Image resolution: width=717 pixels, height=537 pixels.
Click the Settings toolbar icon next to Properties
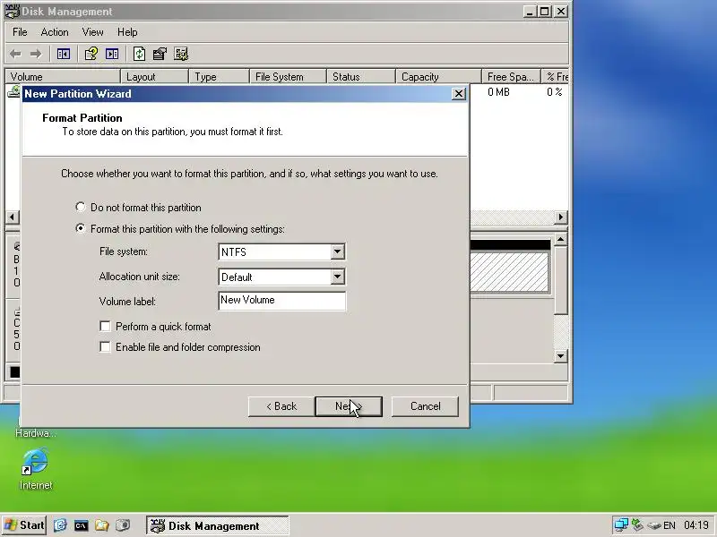point(181,55)
